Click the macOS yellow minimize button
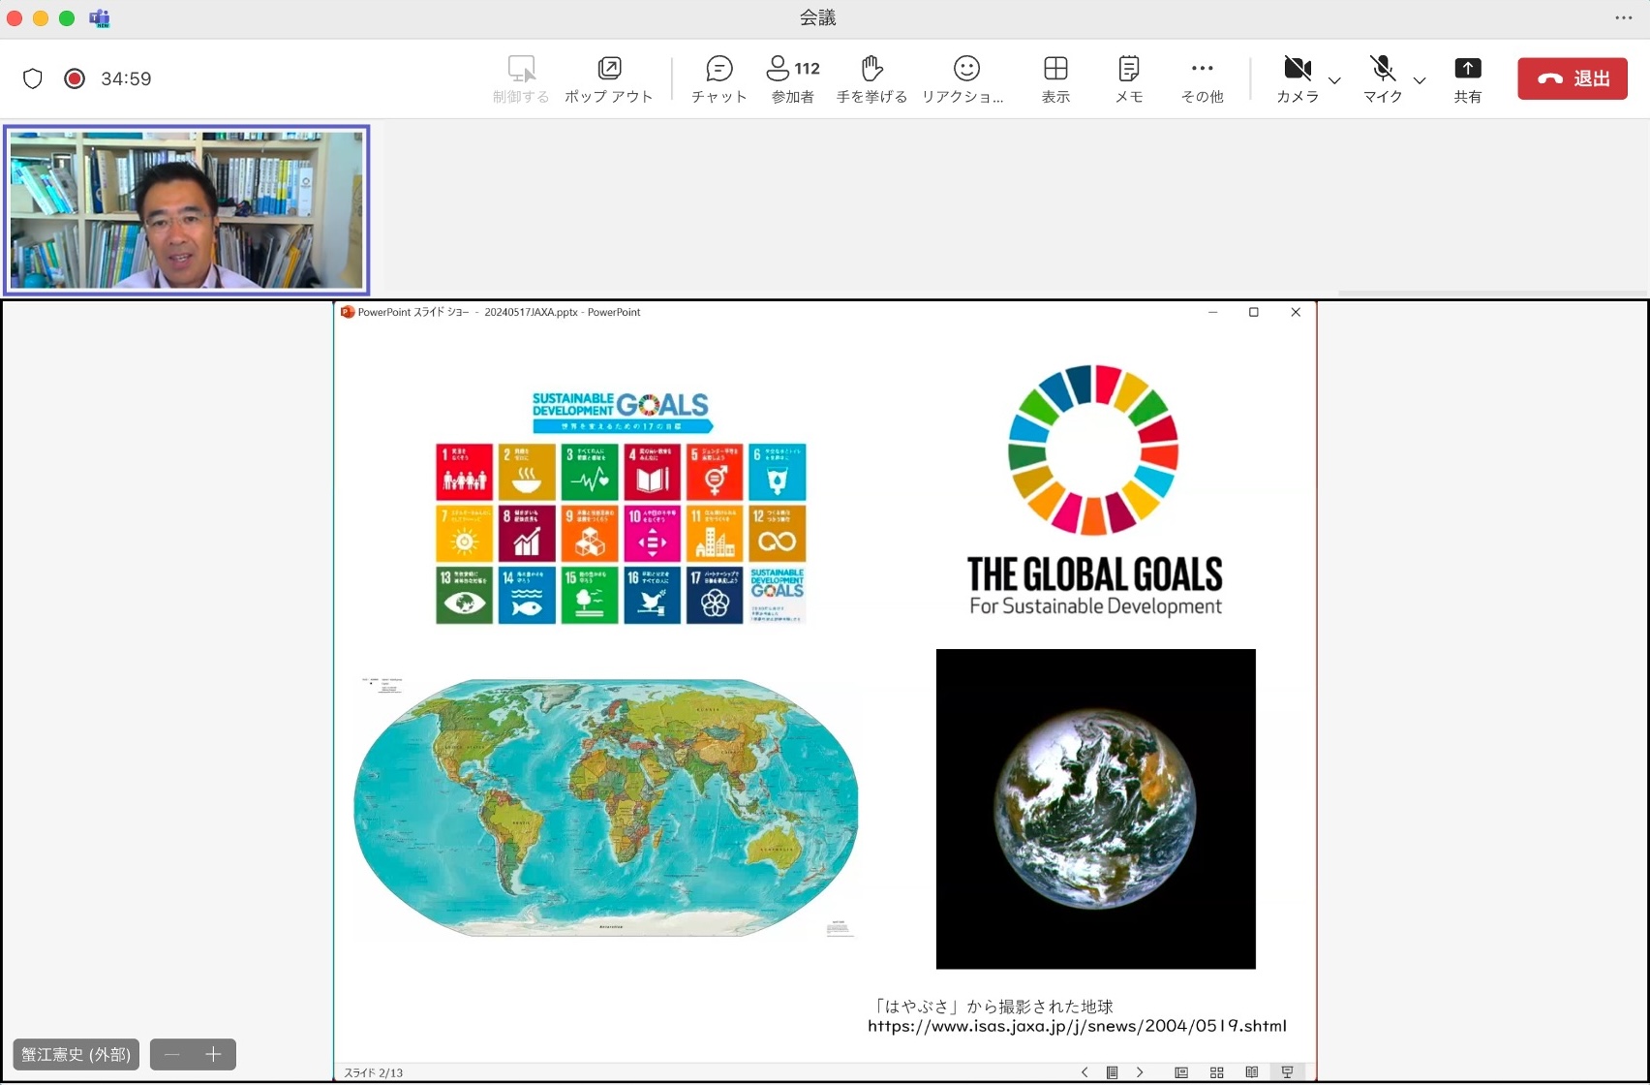Image resolution: width=1650 pixels, height=1085 pixels. pos(41,18)
